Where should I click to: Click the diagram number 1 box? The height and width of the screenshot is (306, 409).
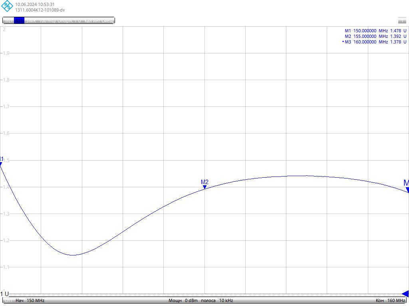pyautogui.click(x=402, y=20)
